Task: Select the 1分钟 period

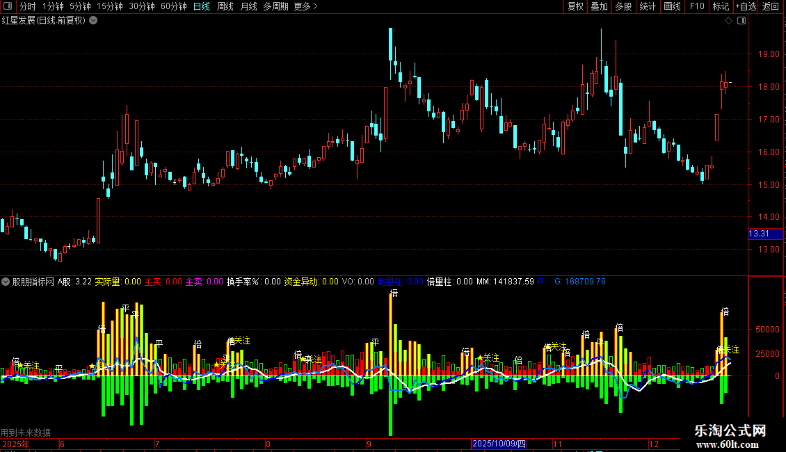Action: (53, 6)
